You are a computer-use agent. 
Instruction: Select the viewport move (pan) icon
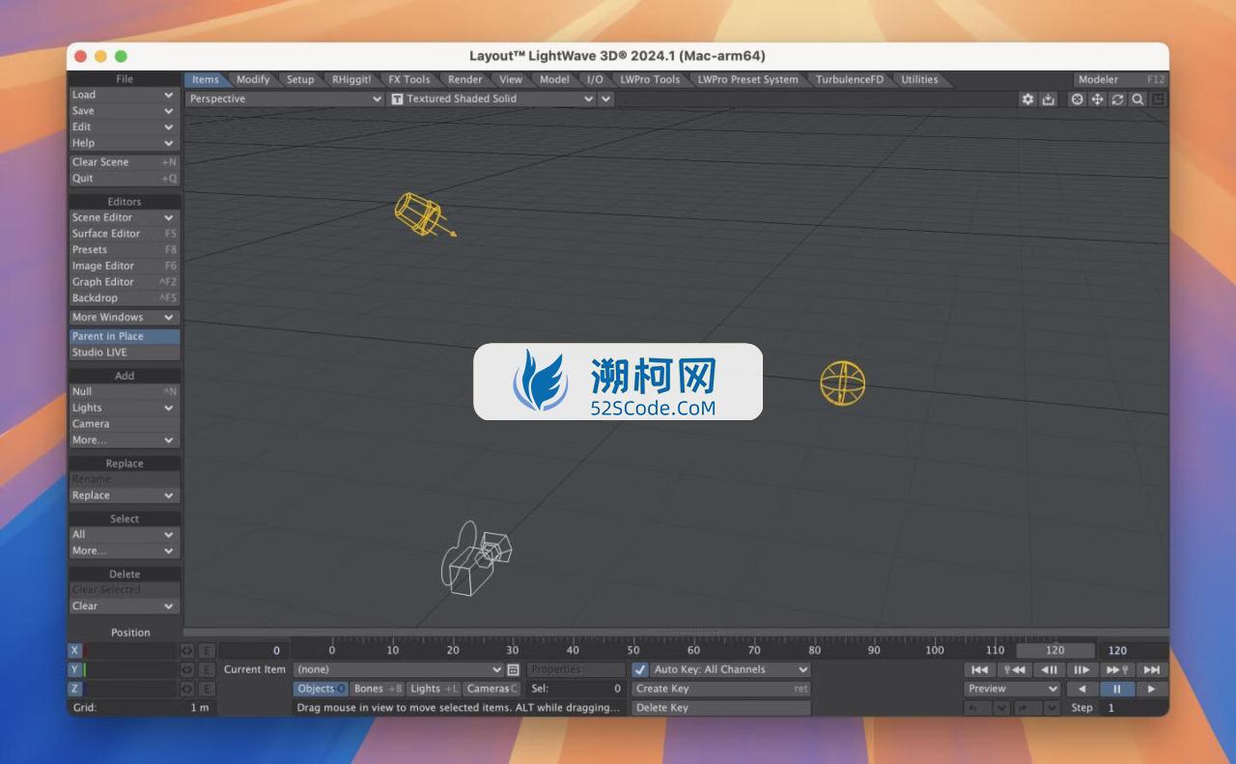tap(1098, 99)
